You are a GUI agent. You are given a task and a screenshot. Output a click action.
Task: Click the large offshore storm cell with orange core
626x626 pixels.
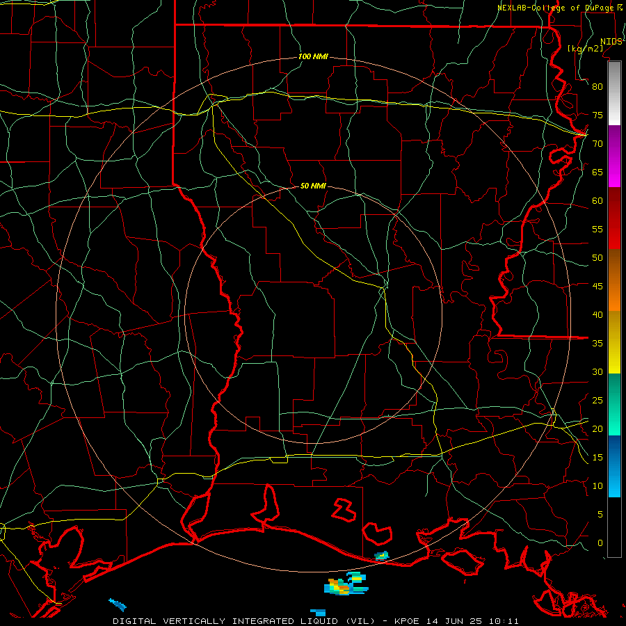[x=346, y=584]
